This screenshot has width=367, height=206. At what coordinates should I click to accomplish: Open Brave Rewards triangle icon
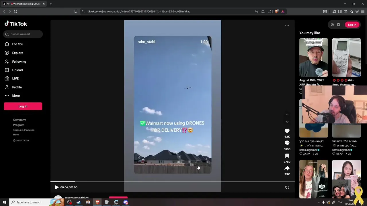tap(283, 11)
